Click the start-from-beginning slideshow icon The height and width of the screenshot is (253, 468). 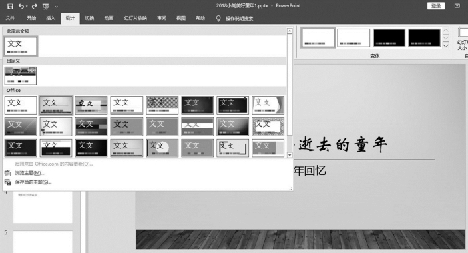pyautogui.click(x=45, y=6)
